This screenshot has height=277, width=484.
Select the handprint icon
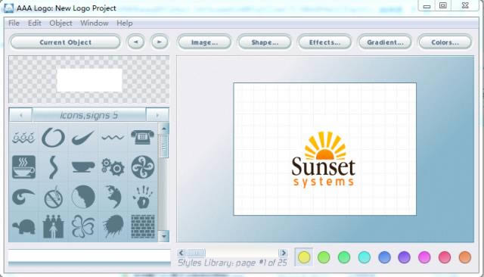[x=143, y=197]
